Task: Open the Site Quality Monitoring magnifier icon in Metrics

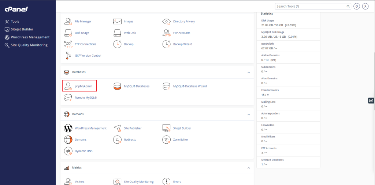Action: pos(117,181)
